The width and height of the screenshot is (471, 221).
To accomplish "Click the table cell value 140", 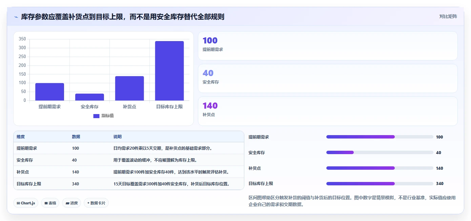I will pyautogui.click(x=76, y=172).
